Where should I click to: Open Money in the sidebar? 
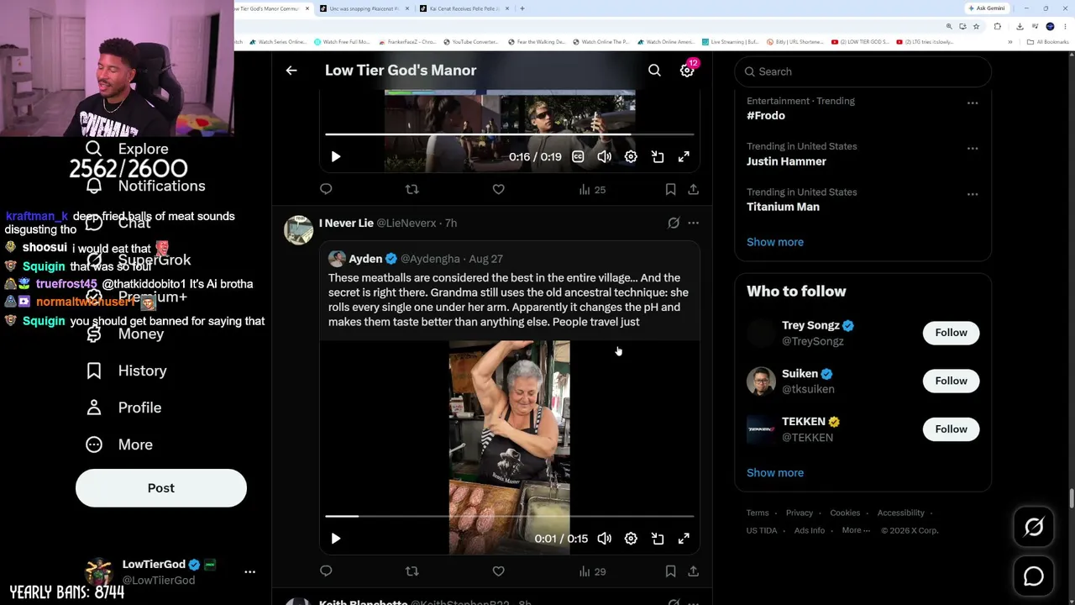coord(125,334)
